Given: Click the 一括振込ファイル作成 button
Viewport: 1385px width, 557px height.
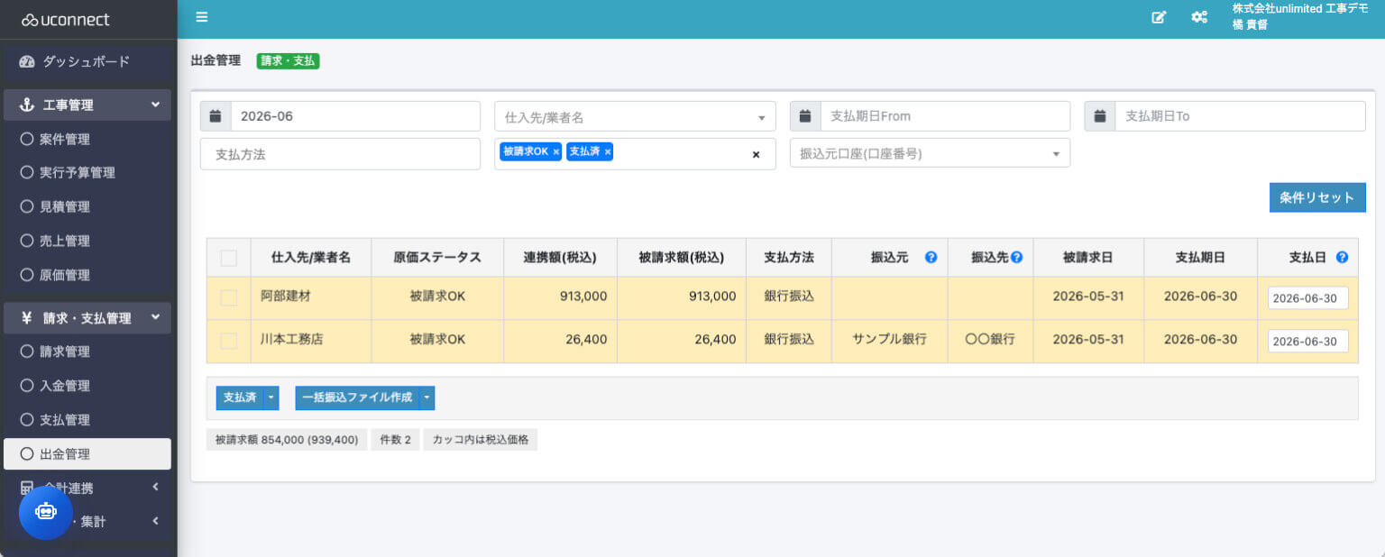Looking at the screenshot, I should 357,397.
